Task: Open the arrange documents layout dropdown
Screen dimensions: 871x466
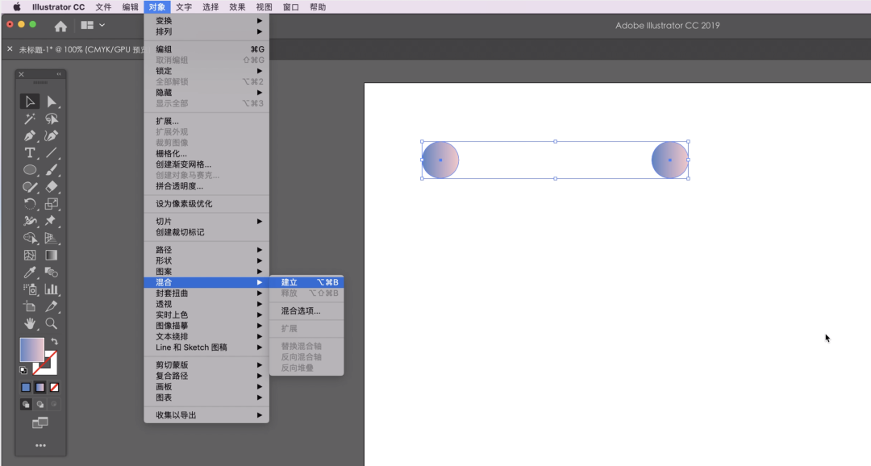Action: point(93,26)
